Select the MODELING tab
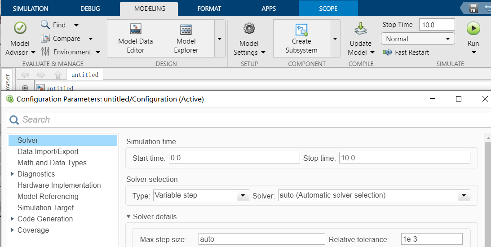The image size is (491, 247). (150, 9)
